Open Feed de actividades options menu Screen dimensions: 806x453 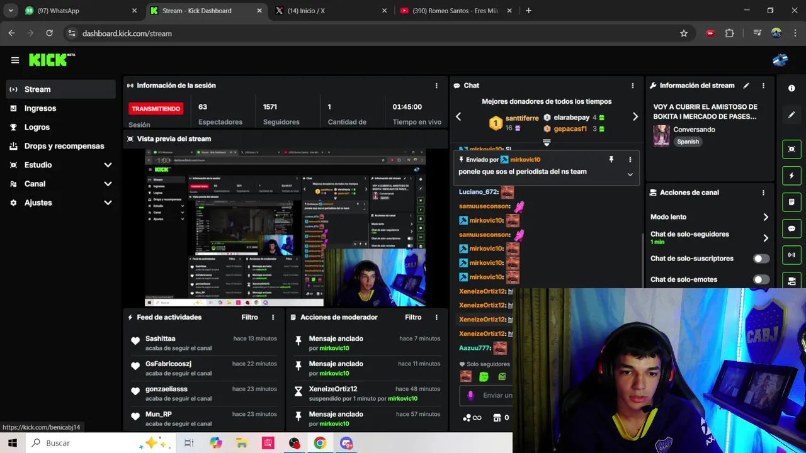pyautogui.click(x=273, y=318)
